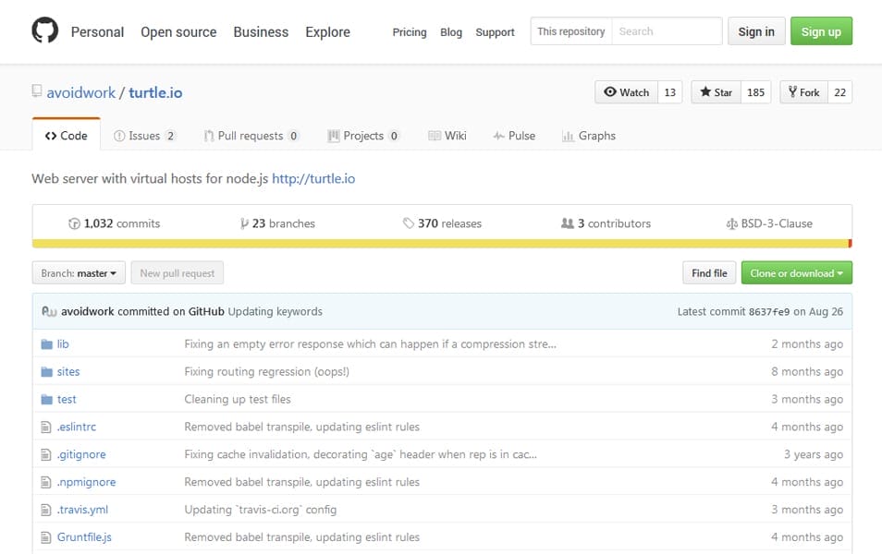Open the http://turtle.io link
This screenshot has height=554, width=882.
pyautogui.click(x=313, y=179)
